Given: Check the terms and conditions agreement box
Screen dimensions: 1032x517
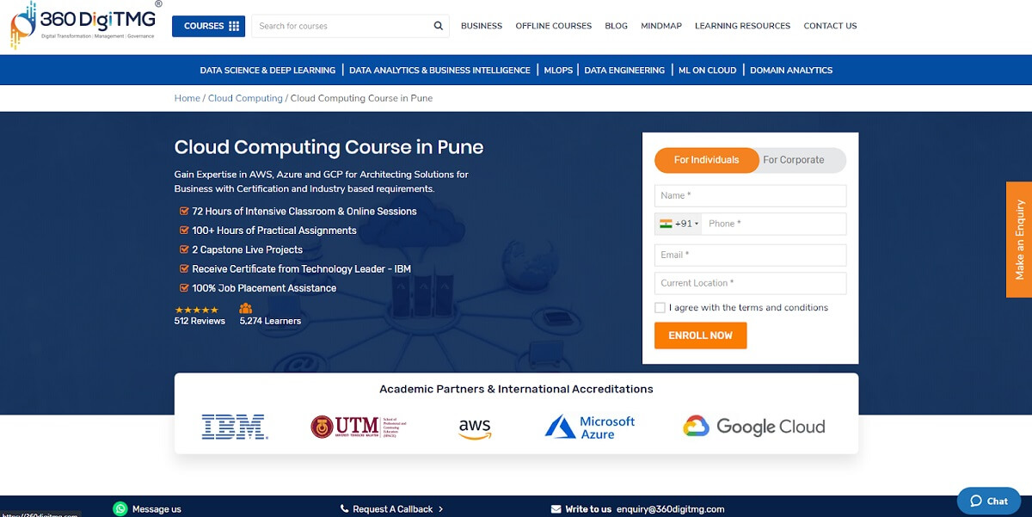Looking at the screenshot, I should click(x=660, y=307).
